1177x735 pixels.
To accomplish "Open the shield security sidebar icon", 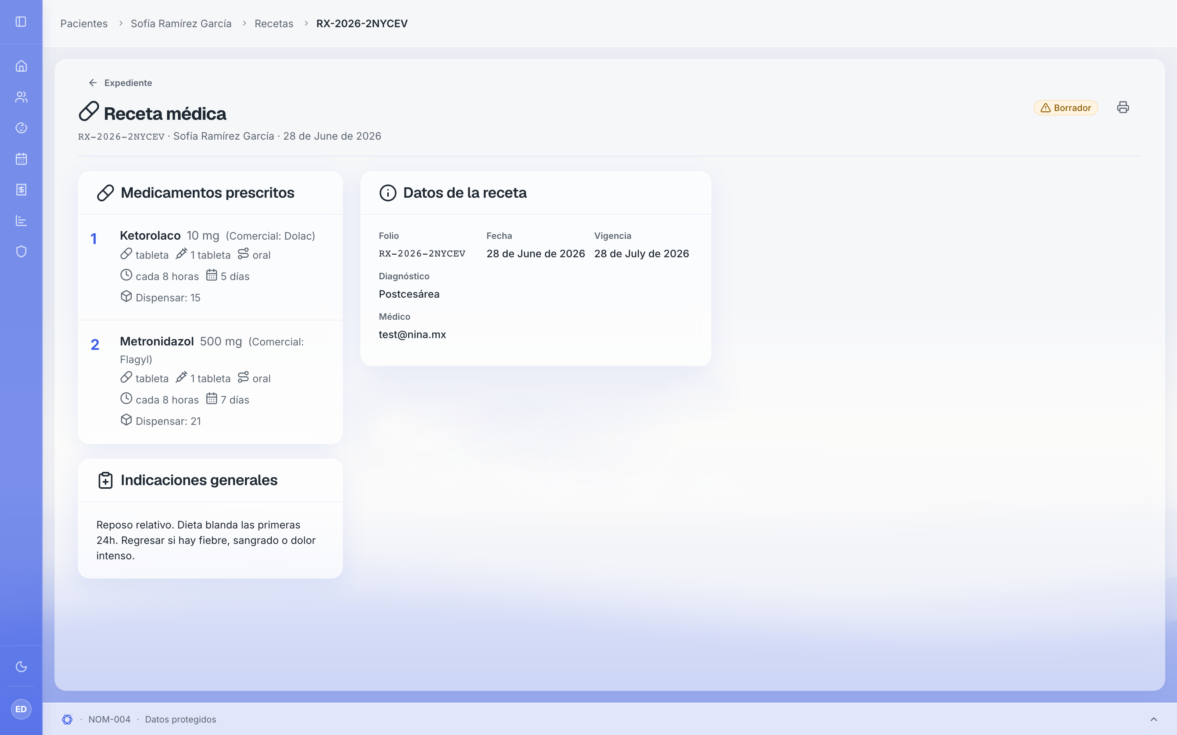I will pyautogui.click(x=21, y=251).
